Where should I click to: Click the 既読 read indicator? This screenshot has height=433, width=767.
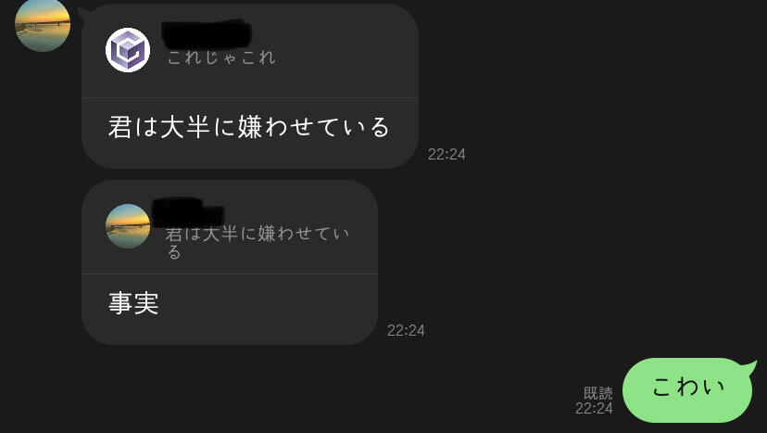pos(597,393)
